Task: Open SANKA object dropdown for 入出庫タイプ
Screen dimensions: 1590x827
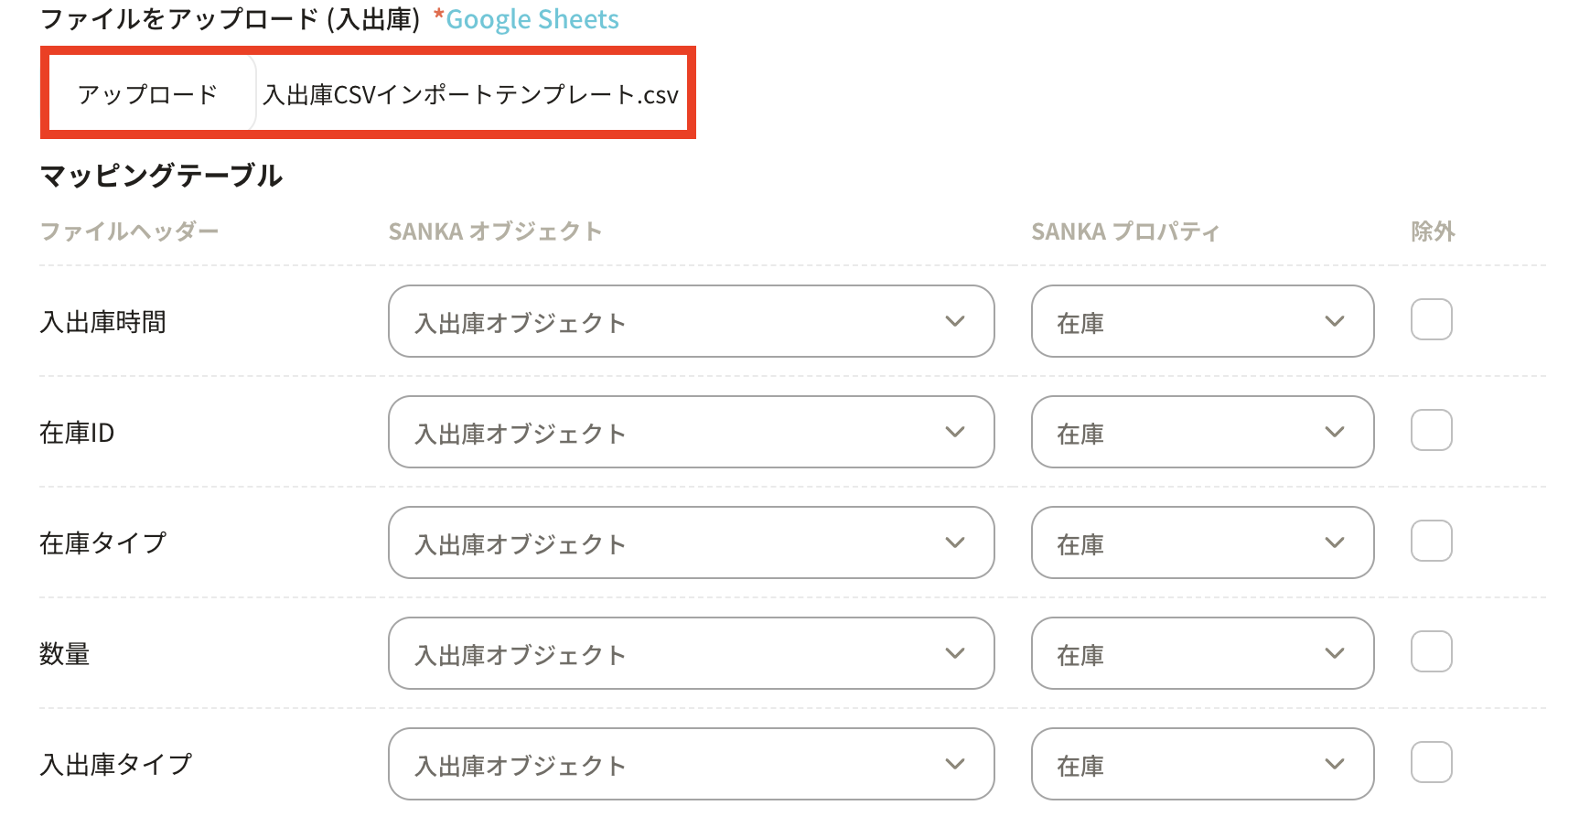Action: (691, 764)
